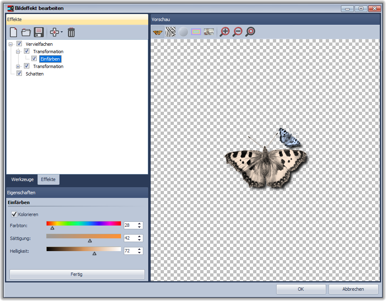Click the Sättigung slider track
Screen dimensions: 386x301
pos(83,236)
